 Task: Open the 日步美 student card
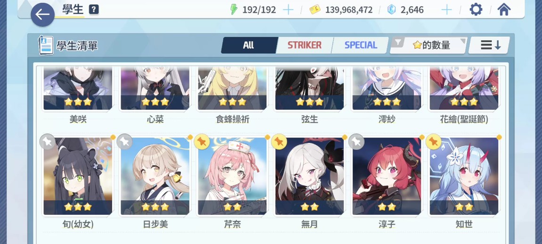[155, 176]
